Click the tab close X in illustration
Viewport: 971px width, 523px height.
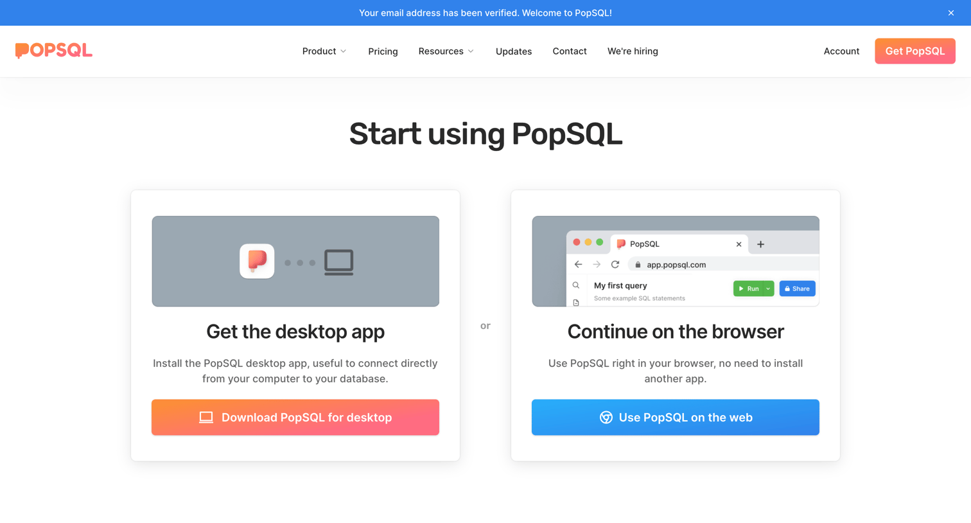[739, 244]
